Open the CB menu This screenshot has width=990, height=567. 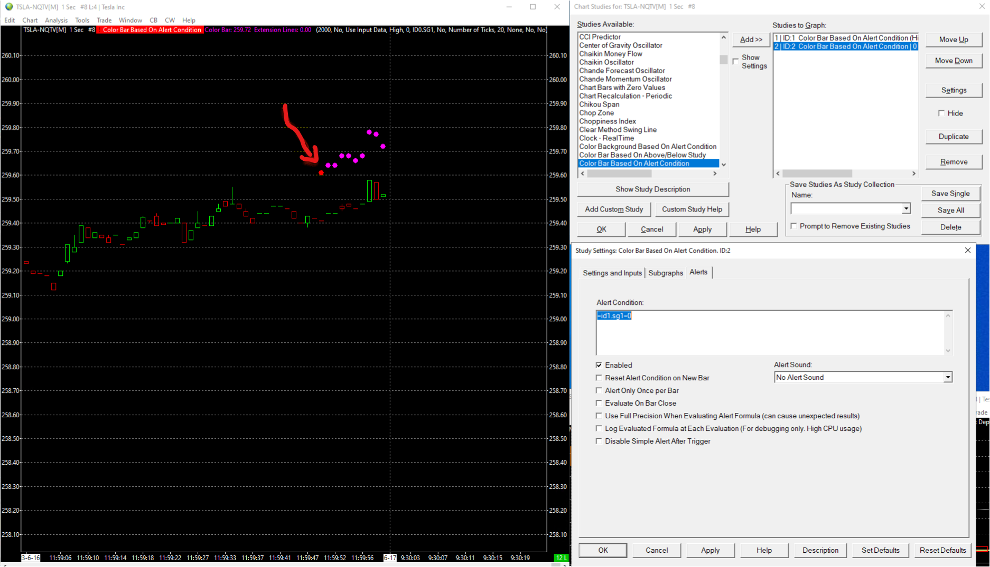pos(154,20)
